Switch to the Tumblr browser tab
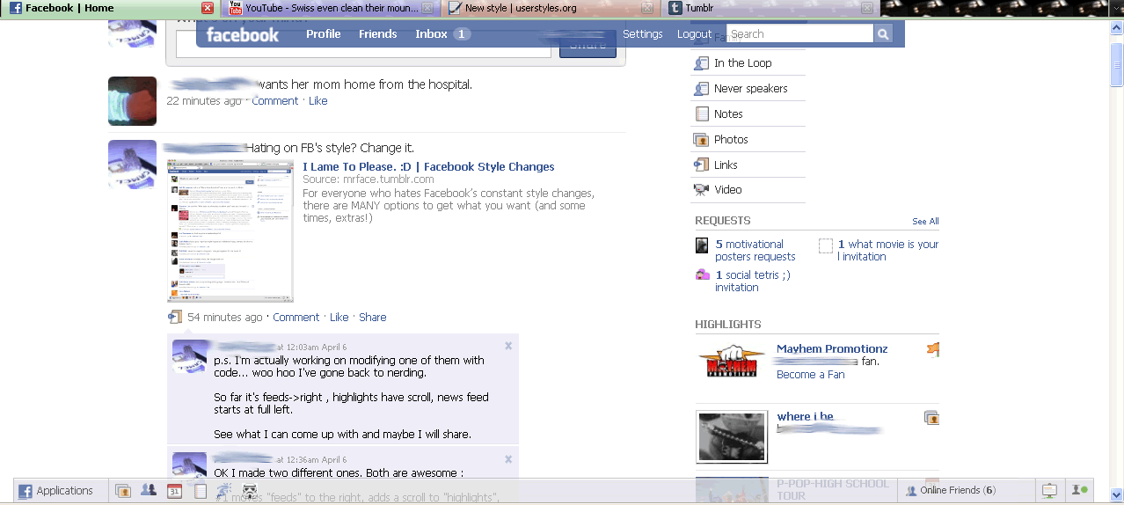The height and width of the screenshot is (505, 1124). click(x=770, y=8)
